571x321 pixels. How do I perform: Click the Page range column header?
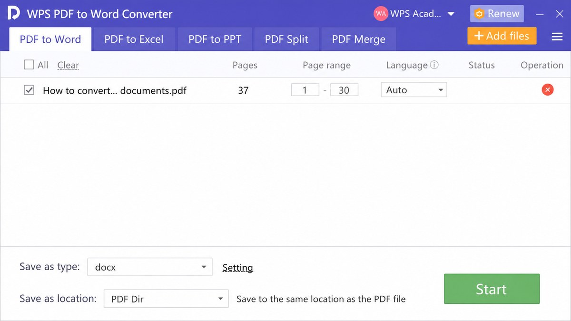point(327,65)
